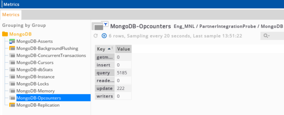284x115 pixels.
Task: Click the 'insert' key cell
Action: pyautogui.click(x=105, y=65)
